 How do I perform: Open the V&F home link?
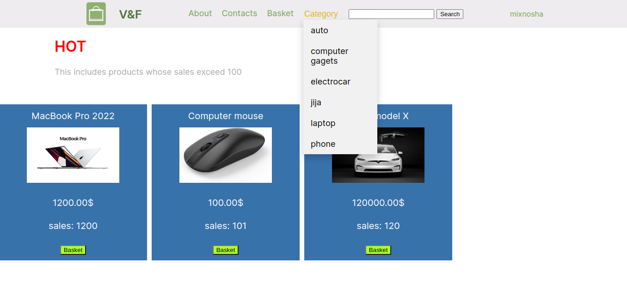(130, 14)
